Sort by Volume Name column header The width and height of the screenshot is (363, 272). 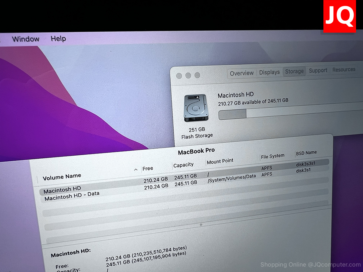coord(62,176)
